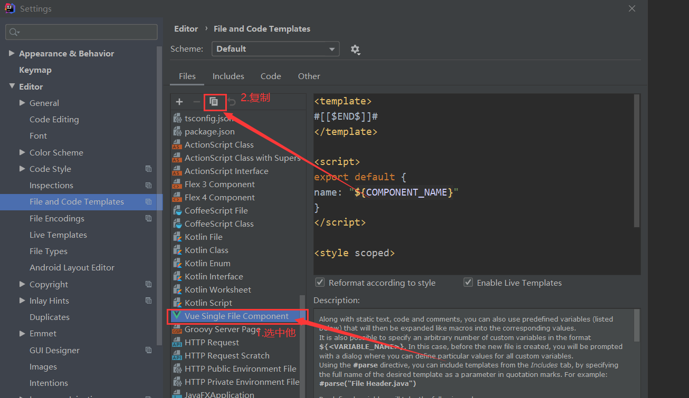The width and height of the screenshot is (689, 398).
Task: Focus the settings search input field
Action: point(82,32)
